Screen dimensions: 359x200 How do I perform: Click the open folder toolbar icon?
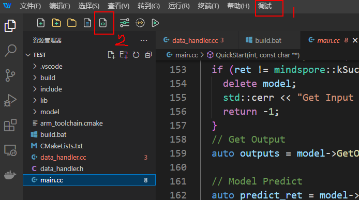point(72,23)
